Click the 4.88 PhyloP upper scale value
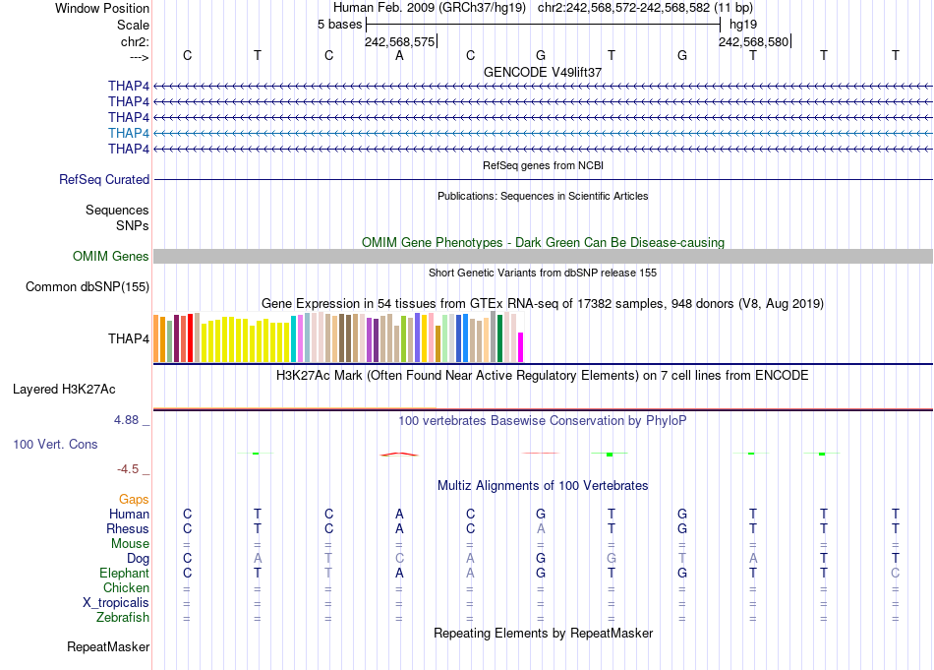The image size is (934, 670). click(127, 420)
